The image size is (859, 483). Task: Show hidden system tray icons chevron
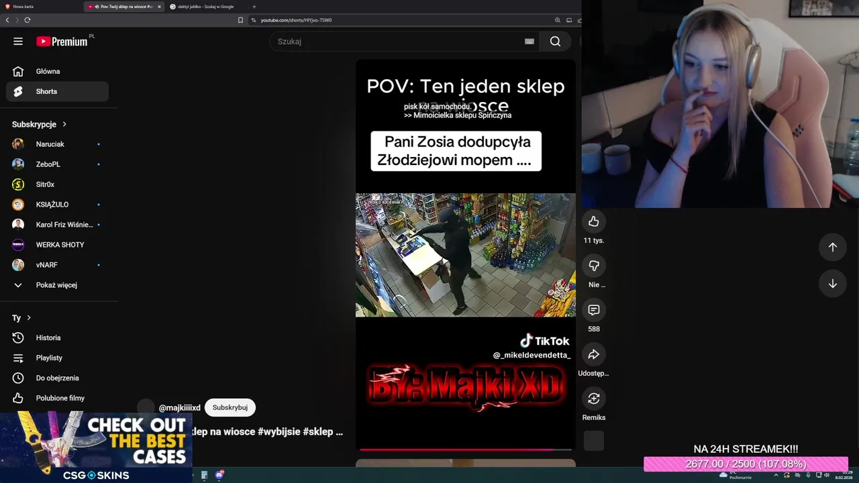coord(776,475)
